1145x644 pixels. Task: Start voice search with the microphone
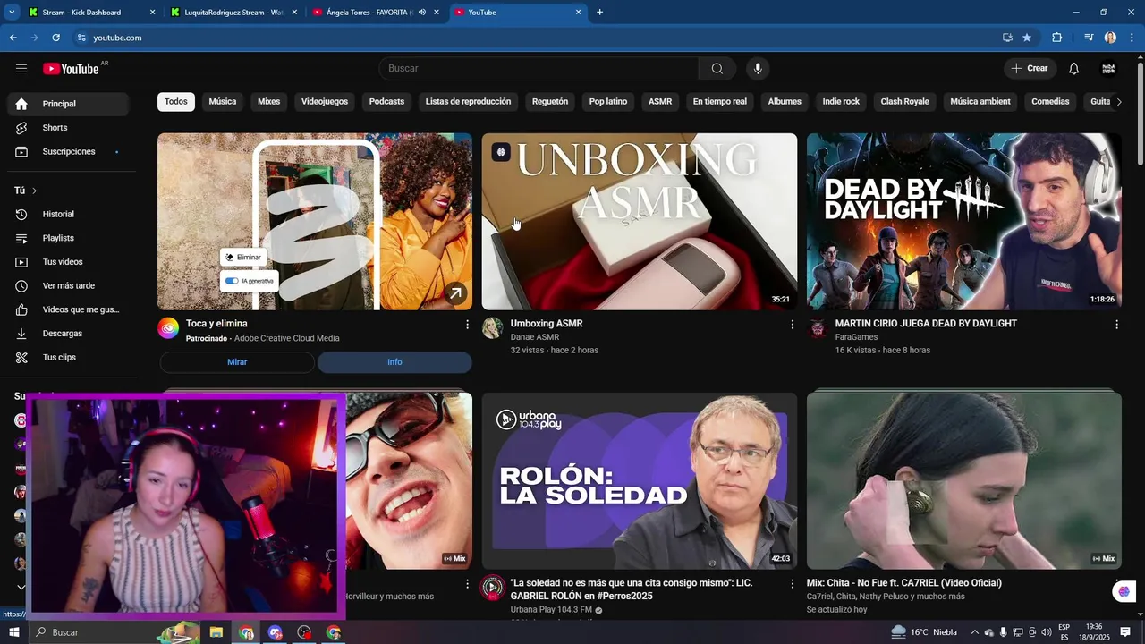coord(758,69)
